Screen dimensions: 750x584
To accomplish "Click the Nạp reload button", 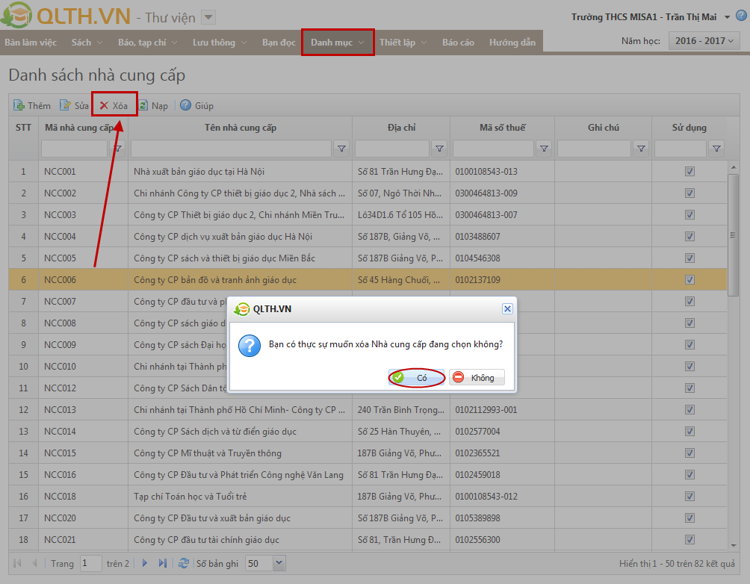I will coord(154,106).
